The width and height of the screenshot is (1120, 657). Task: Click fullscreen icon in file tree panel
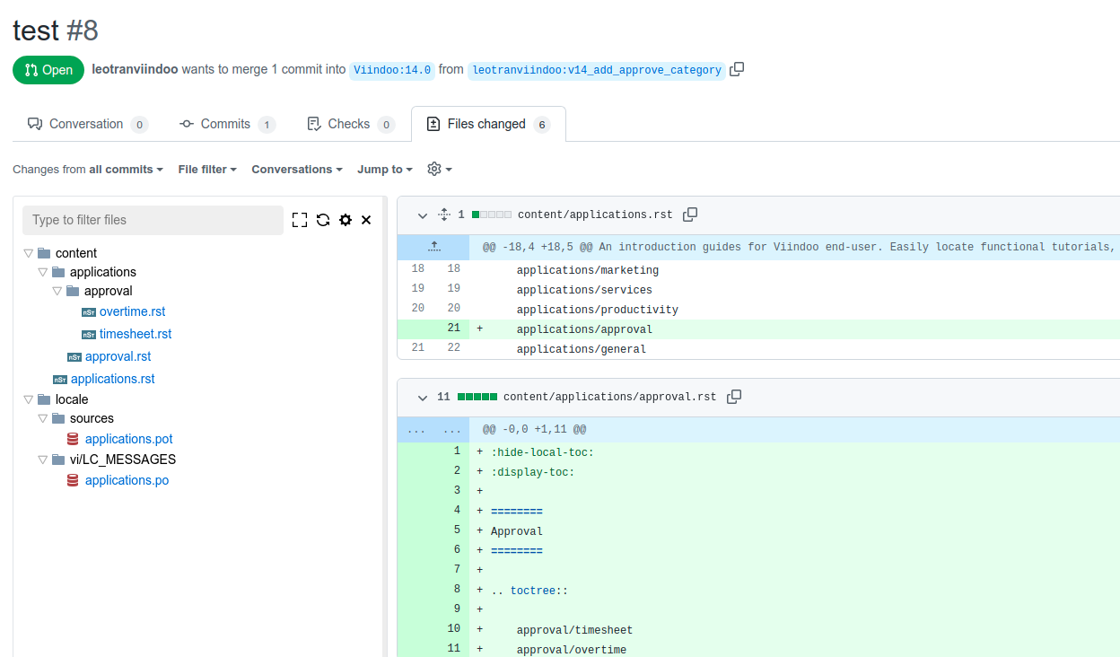[300, 220]
